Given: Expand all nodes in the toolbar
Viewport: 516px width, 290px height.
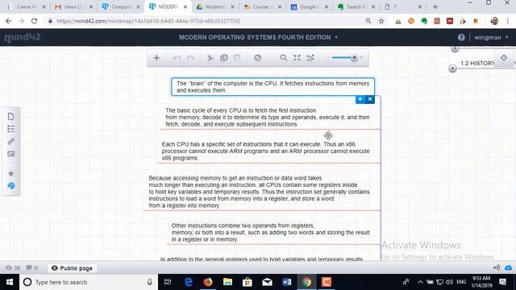Looking at the screenshot, I should click(x=310, y=58).
